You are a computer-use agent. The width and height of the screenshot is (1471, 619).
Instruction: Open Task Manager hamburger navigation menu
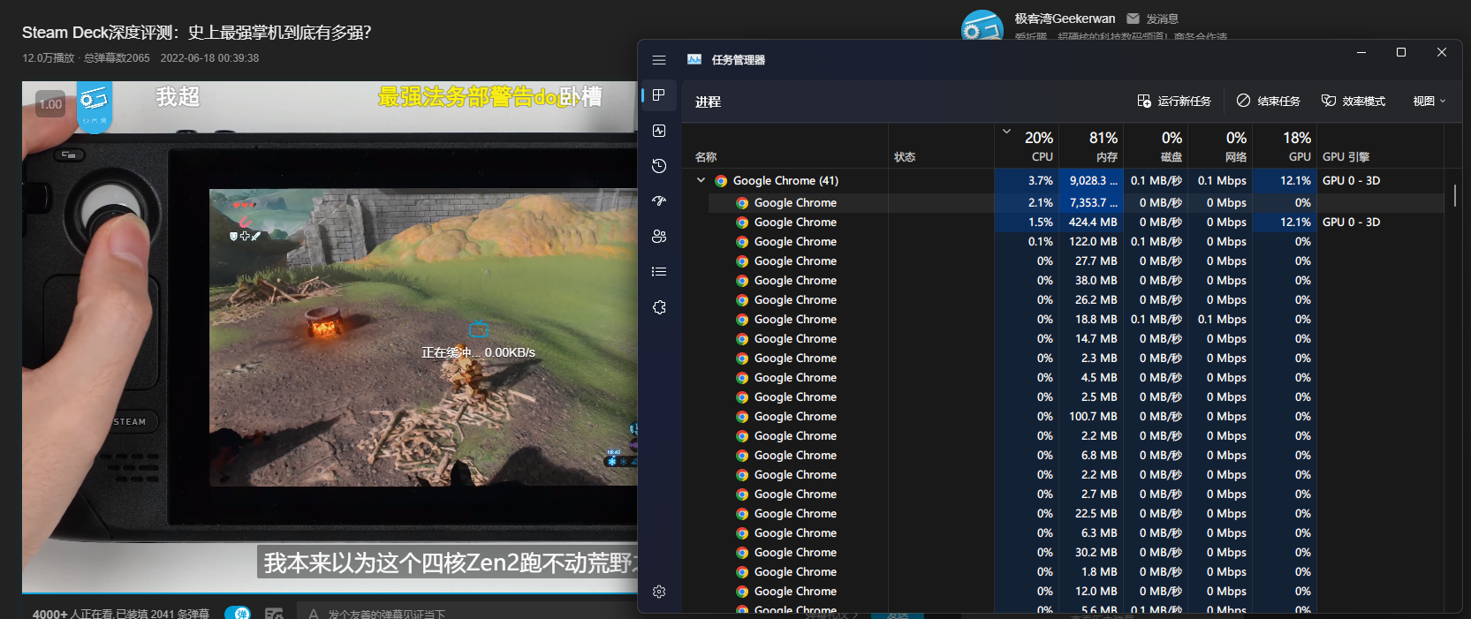click(659, 60)
